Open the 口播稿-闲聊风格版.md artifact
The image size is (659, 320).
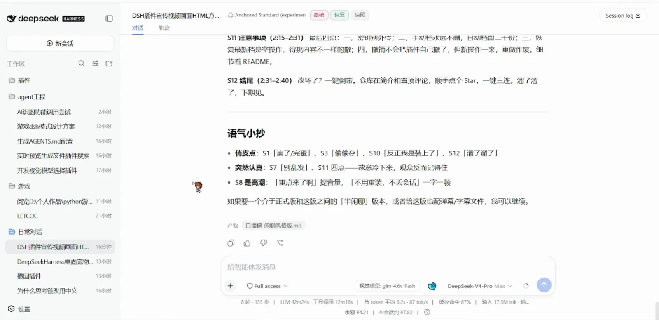(273, 226)
